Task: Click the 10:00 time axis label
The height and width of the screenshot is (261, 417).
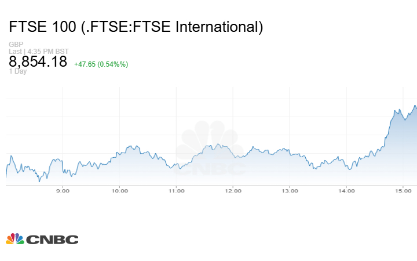Action: [x=119, y=191]
